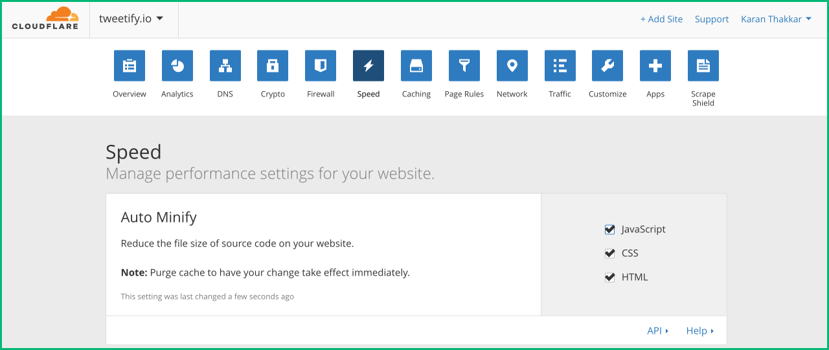Open the Network location pin icon

(x=512, y=66)
